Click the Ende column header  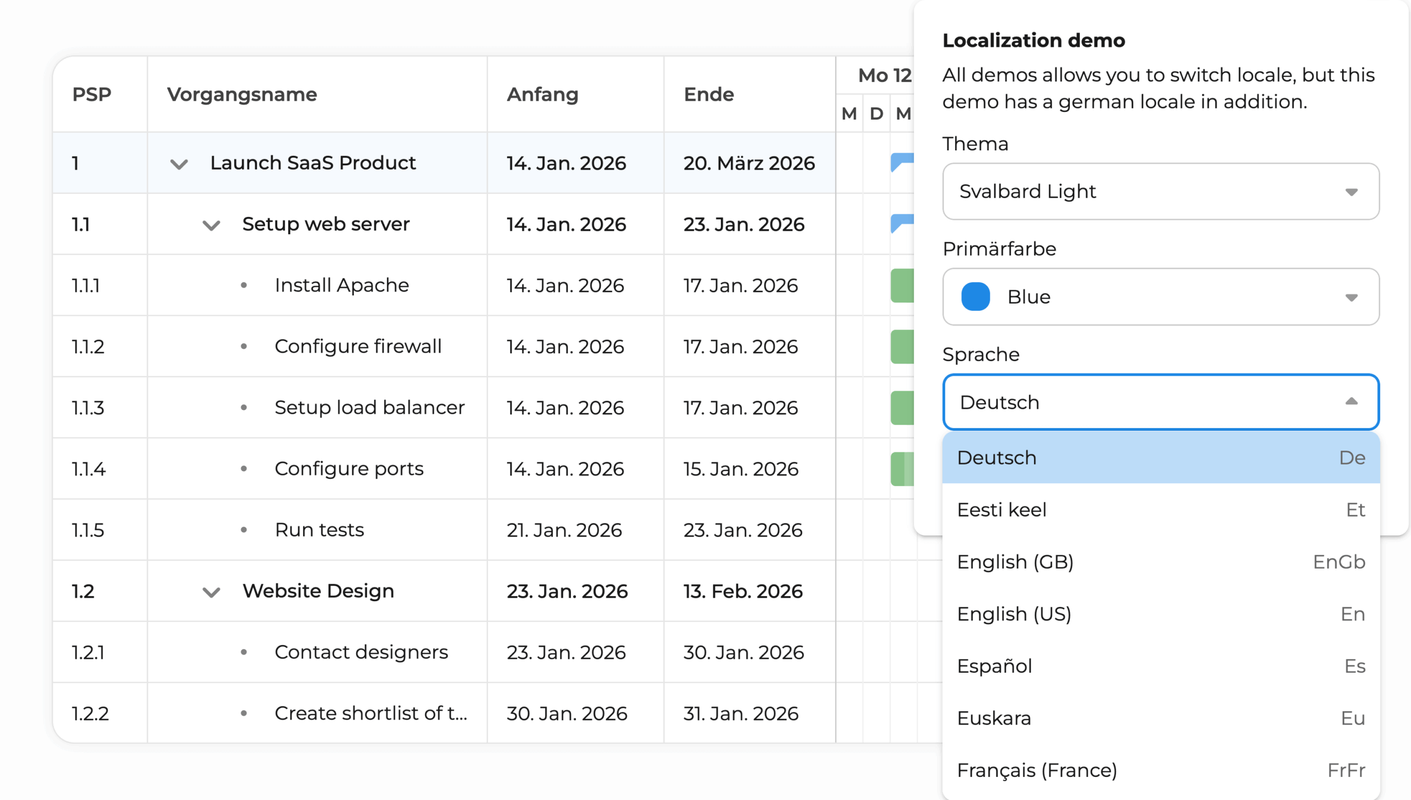coord(709,94)
